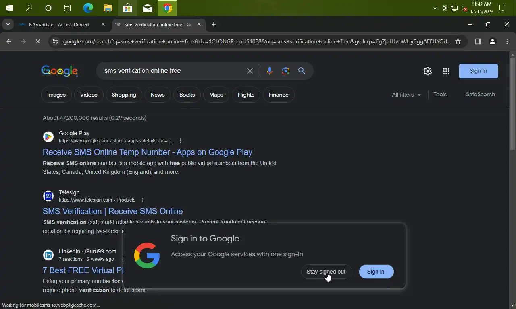
Task: Expand the All filters dropdown
Action: pos(406,95)
